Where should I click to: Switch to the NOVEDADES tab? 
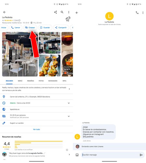pos(53,81)
